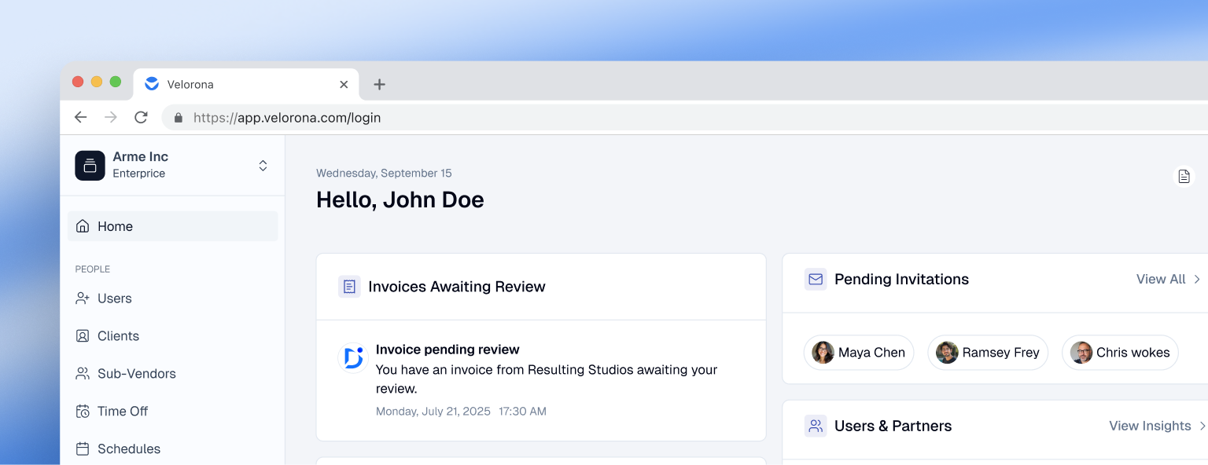The image size is (1208, 465).
Task: Click the padlock icon in address bar
Action: [179, 118]
